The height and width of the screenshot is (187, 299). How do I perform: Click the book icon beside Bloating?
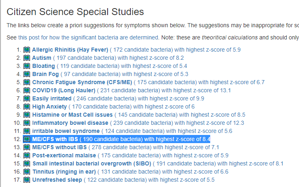pos(27,66)
